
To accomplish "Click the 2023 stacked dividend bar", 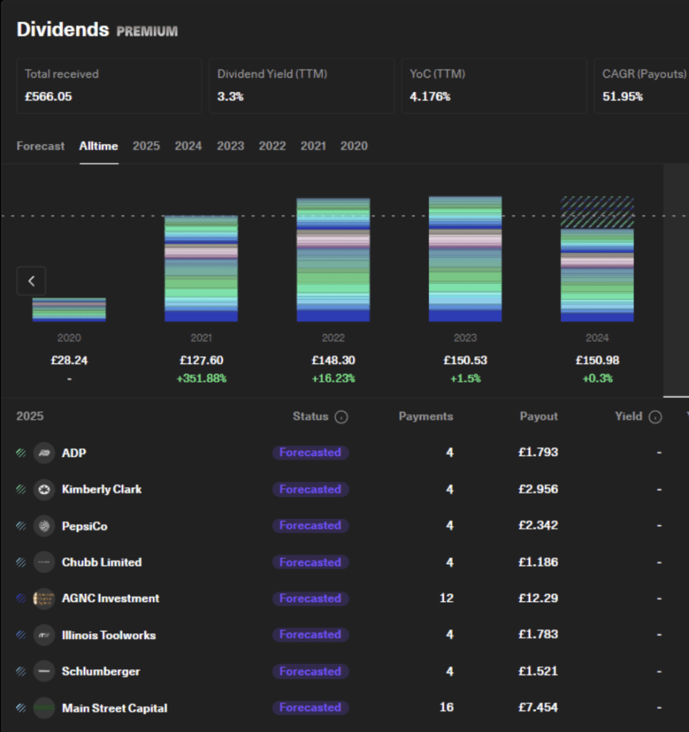I will pyautogui.click(x=465, y=259).
